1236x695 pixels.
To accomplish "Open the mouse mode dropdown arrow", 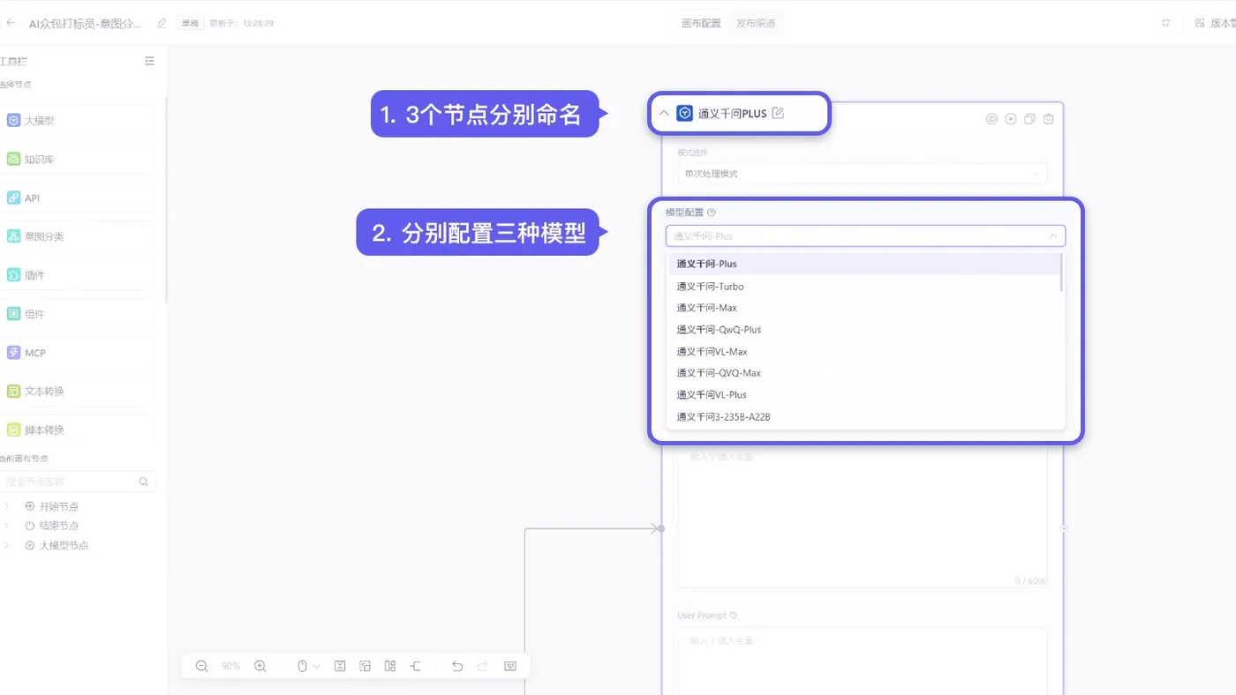I will pos(316,666).
